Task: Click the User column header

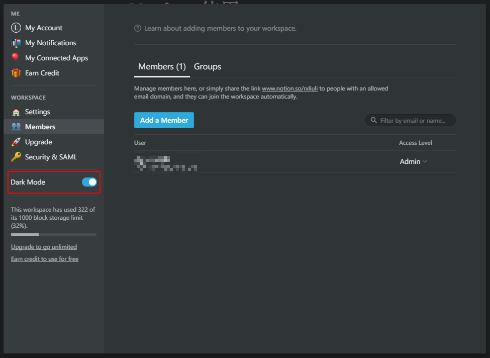Action: point(140,143)
